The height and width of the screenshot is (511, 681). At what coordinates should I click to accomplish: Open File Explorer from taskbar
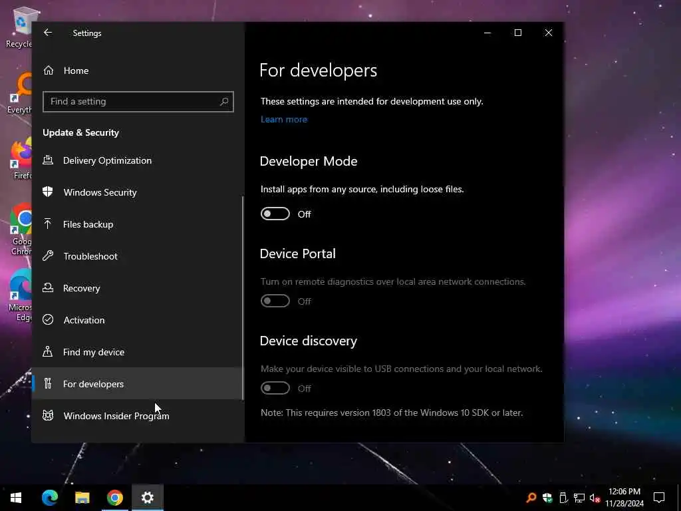click(82, 498)
